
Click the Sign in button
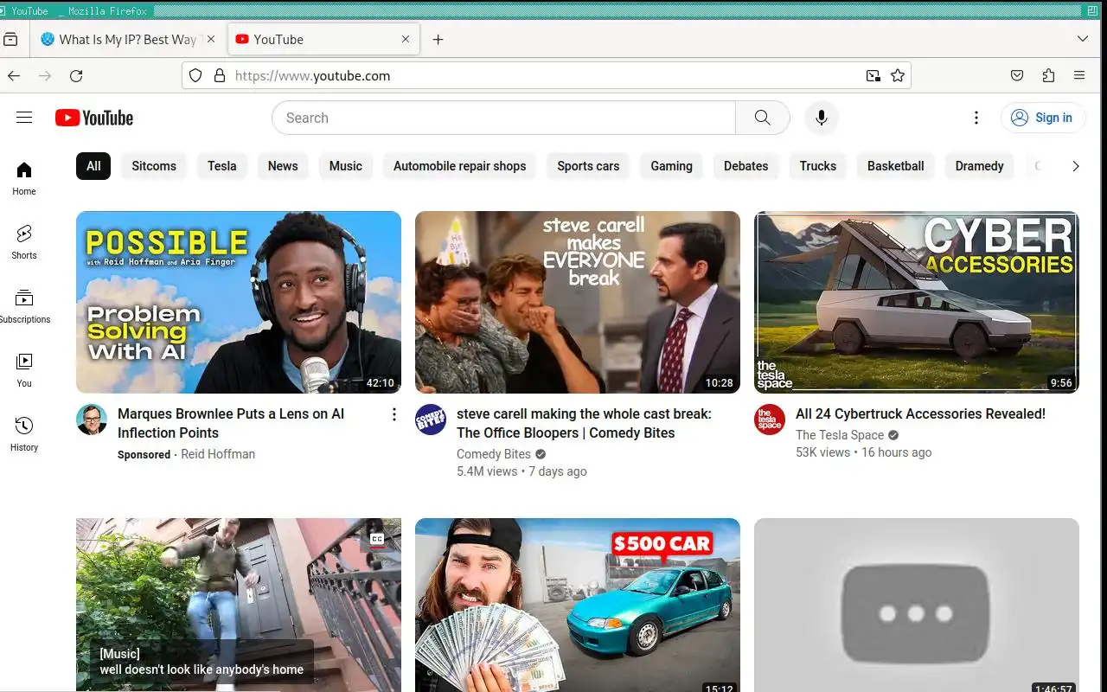click(x=1042, y=118)
